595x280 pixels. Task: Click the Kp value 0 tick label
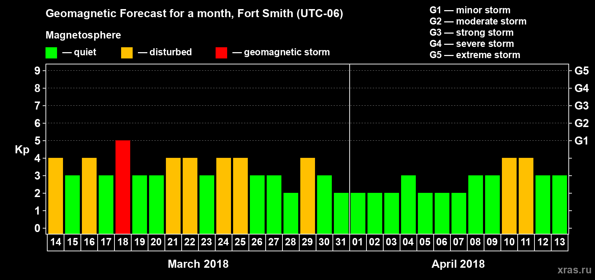(x=37, y=228)
